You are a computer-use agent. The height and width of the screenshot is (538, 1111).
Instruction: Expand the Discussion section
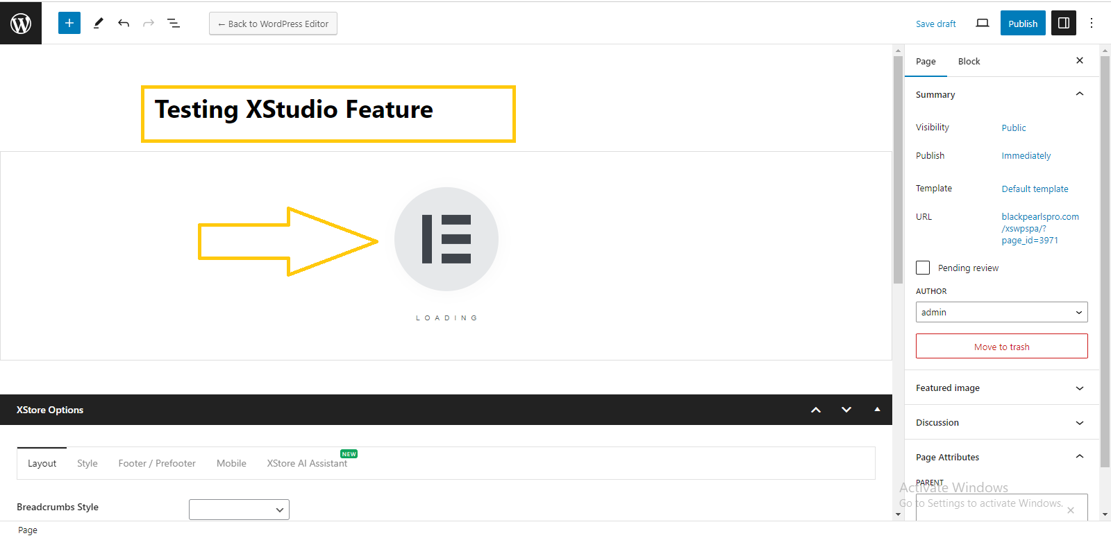pyautogui.click(x=1002, y=422)
